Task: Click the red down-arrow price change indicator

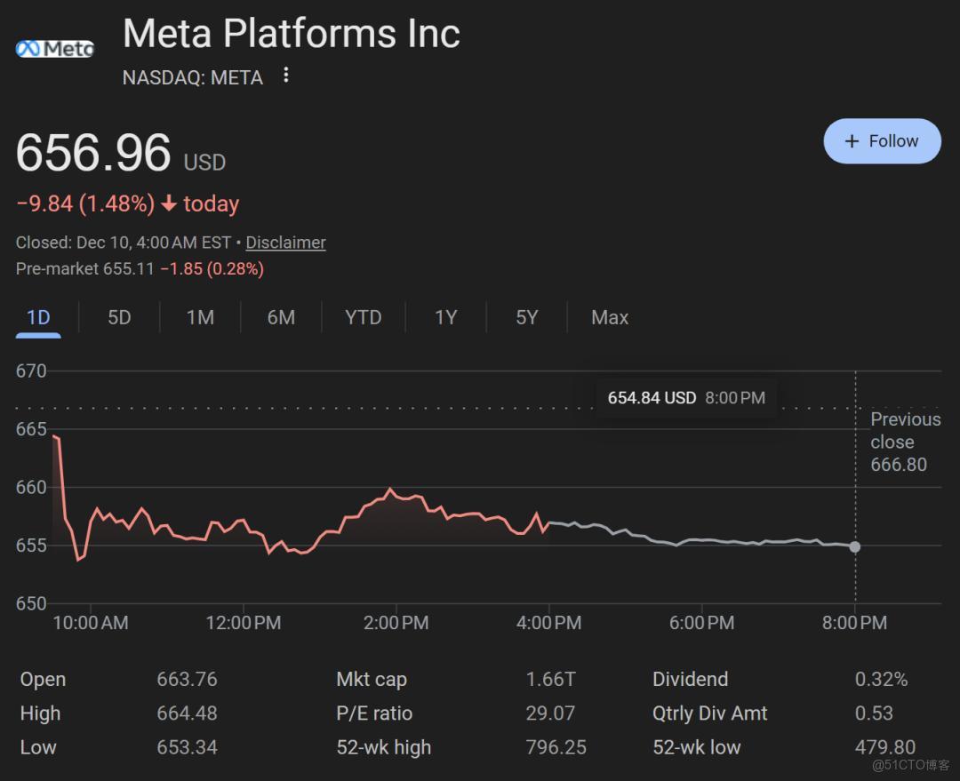Action: pos(169,204)
